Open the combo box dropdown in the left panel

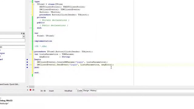24,36
